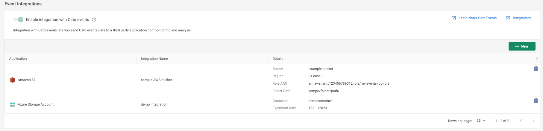Open the table column options menu
Image resolution: width=543 pixels, height=131 pixels.
pos(537,59)
